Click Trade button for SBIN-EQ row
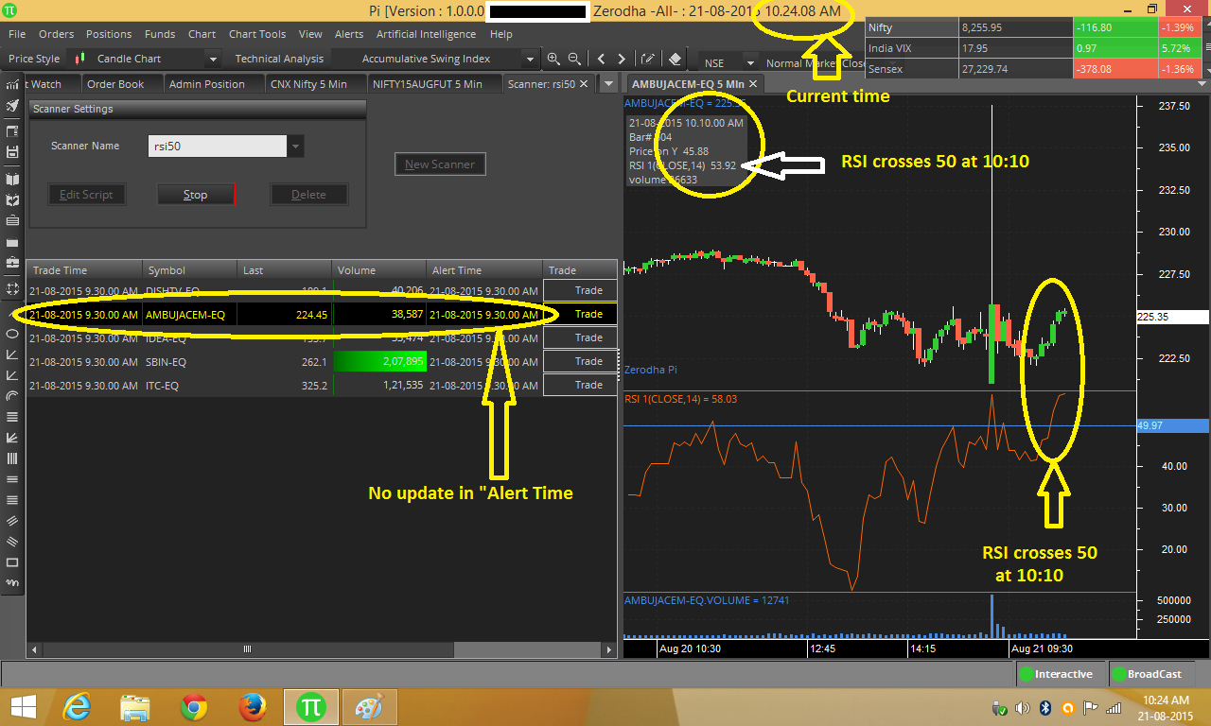This screenshot has width=1211, height=726. 580,361
